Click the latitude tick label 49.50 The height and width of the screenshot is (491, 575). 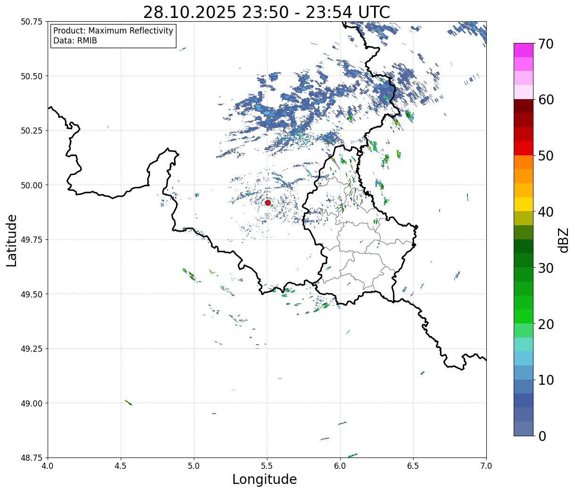[31, 294]
